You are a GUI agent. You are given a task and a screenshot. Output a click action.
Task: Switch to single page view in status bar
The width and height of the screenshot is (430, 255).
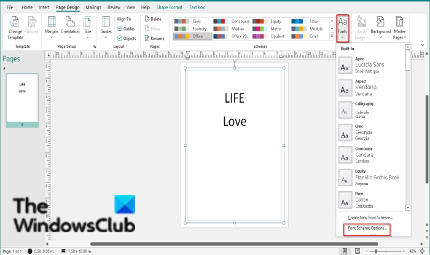tap(345, 251)
